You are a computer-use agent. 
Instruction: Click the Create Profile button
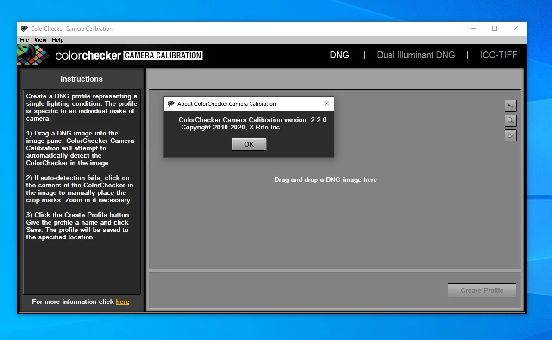(482, 290)
